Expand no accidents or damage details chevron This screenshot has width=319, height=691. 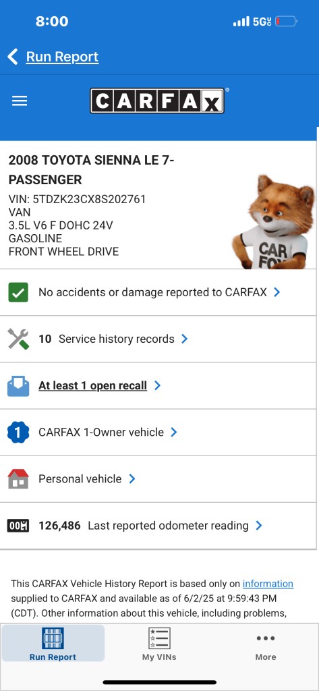pos(277,292)
